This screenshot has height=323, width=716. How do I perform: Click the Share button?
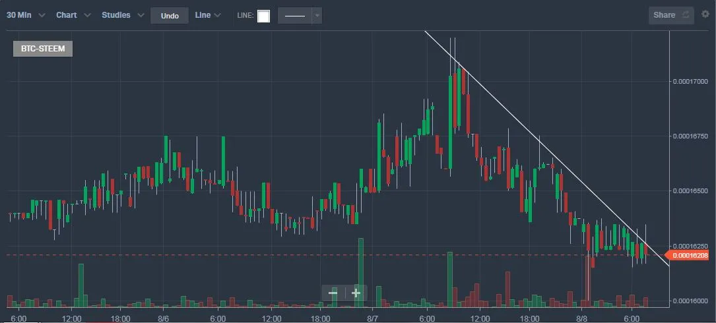click(x=670, y=15)
